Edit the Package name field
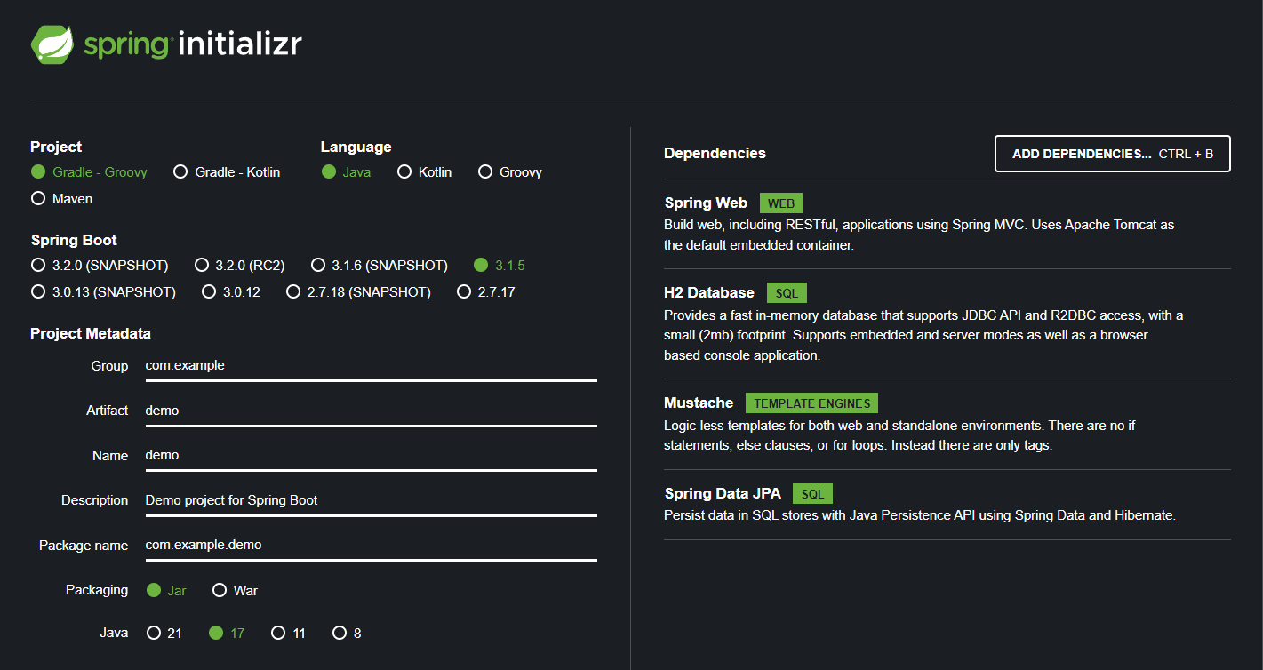 tap(371, 546)
